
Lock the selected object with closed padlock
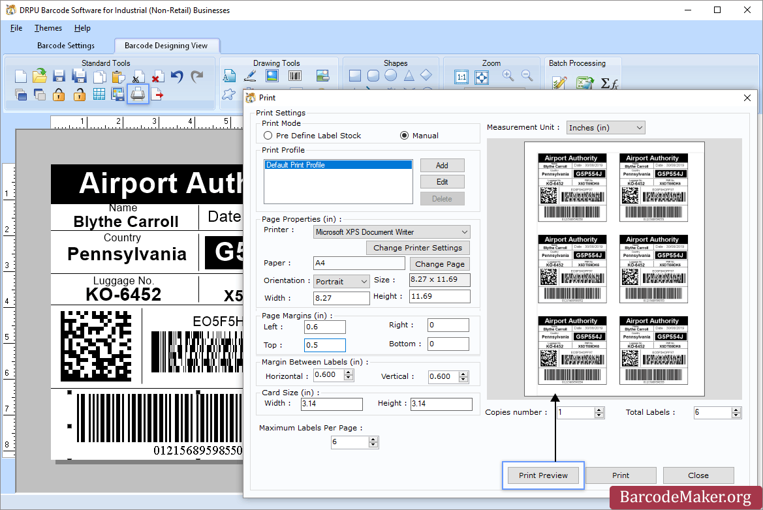[x=59, y=95]
